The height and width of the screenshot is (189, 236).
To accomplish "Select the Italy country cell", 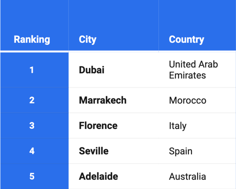I will coord(197,125).
